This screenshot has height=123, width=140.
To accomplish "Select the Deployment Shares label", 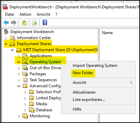I will click(x=34, y=44).
